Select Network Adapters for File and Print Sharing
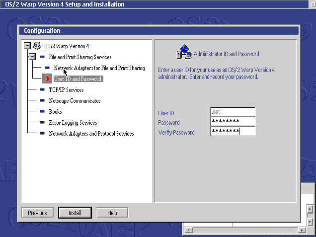The height and width of the screenshot is (237, 316). pyautogui.click(x=99, y=68)
